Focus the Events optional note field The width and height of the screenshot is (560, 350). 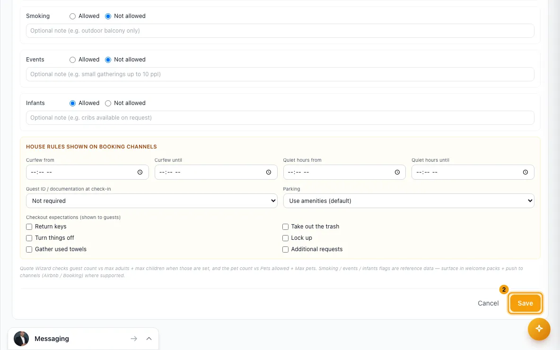click(280, 74)
